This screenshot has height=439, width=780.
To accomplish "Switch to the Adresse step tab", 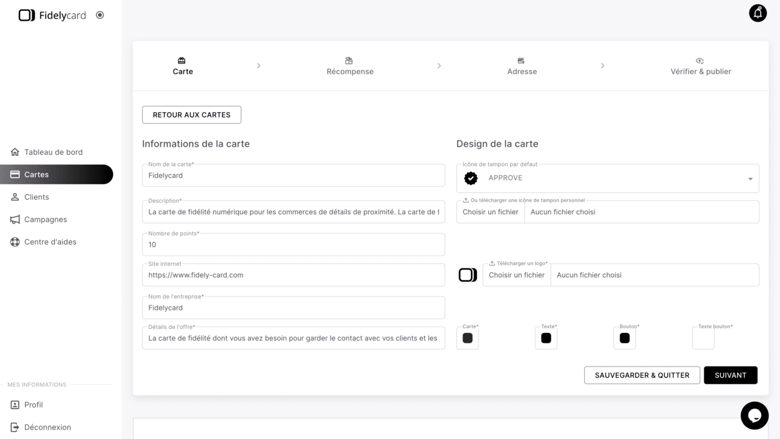I will (522, 66).
